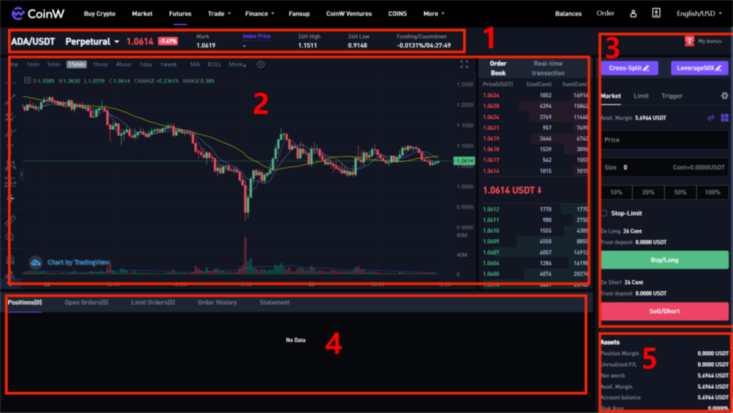This screenshot has width=733, height=413.
Task: Open order panel settings gear
Action: click(x=724, y=96)
